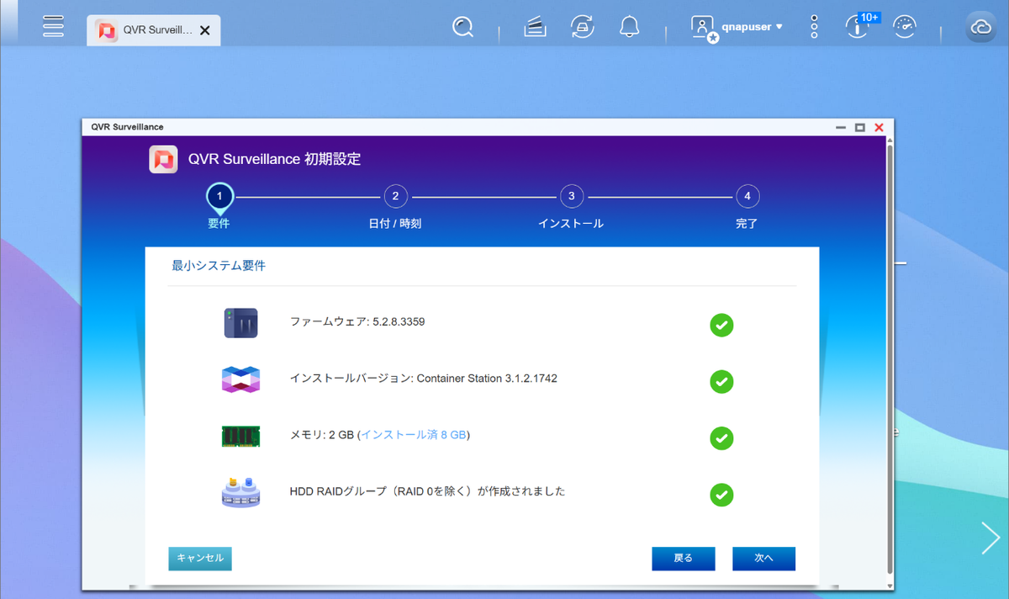The image size is (1009, 599).
Task: Click the インストール済 8 GB link
Action: (x=413, y=435)
